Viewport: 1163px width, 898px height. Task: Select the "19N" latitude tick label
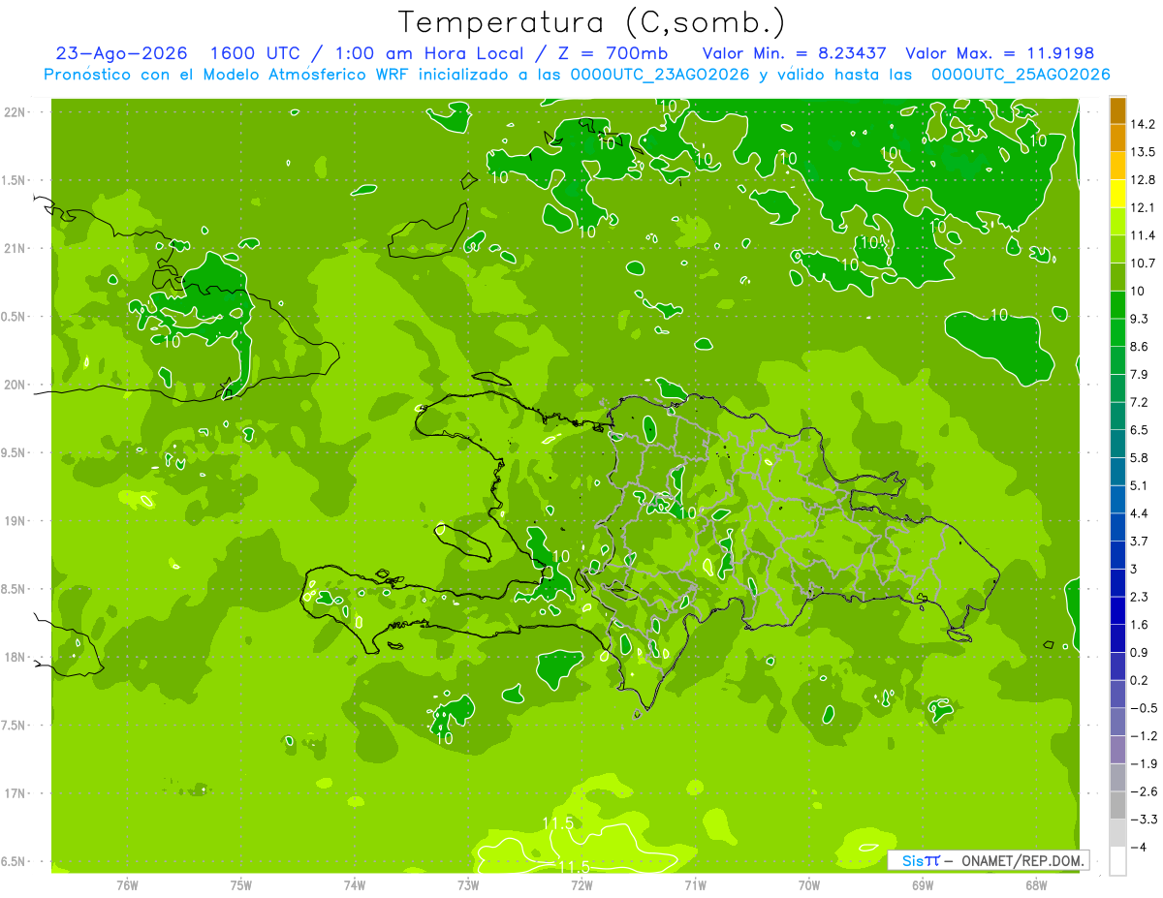tap(16, 521)
